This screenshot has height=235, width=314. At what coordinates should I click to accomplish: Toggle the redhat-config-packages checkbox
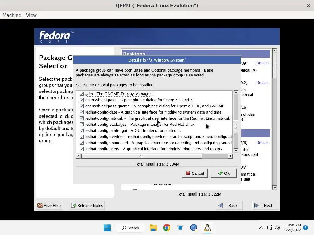tap(82, 124)
